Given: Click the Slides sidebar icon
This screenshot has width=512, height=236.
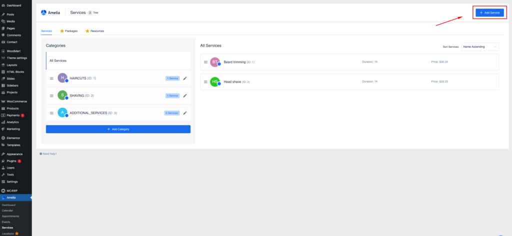Looking at the screenshot, I should click(3, 78).
